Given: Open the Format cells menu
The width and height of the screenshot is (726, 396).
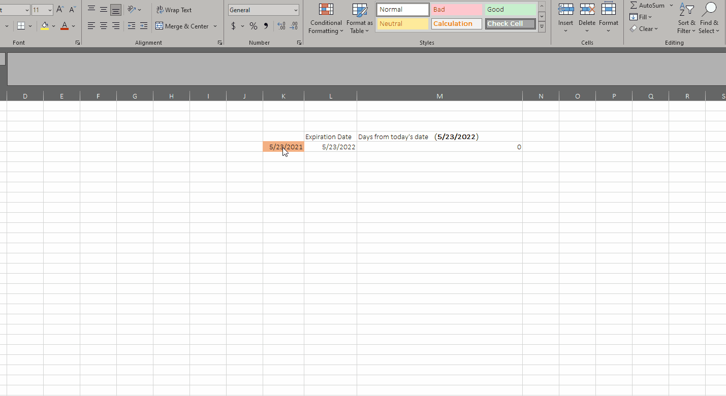Looking at the screenshot, I should pos(609,18).
